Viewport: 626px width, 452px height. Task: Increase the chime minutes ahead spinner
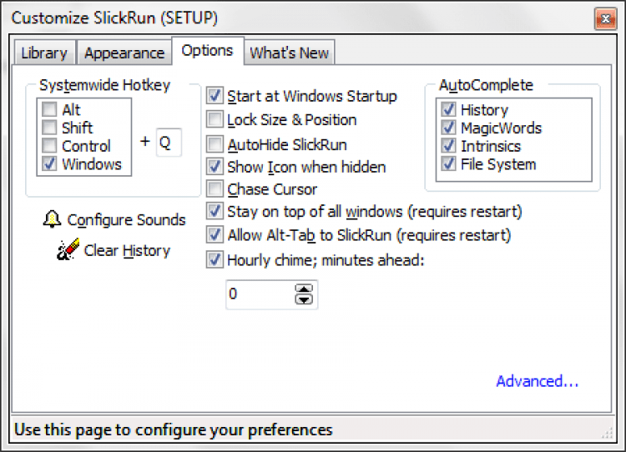[x=304, y=289]
